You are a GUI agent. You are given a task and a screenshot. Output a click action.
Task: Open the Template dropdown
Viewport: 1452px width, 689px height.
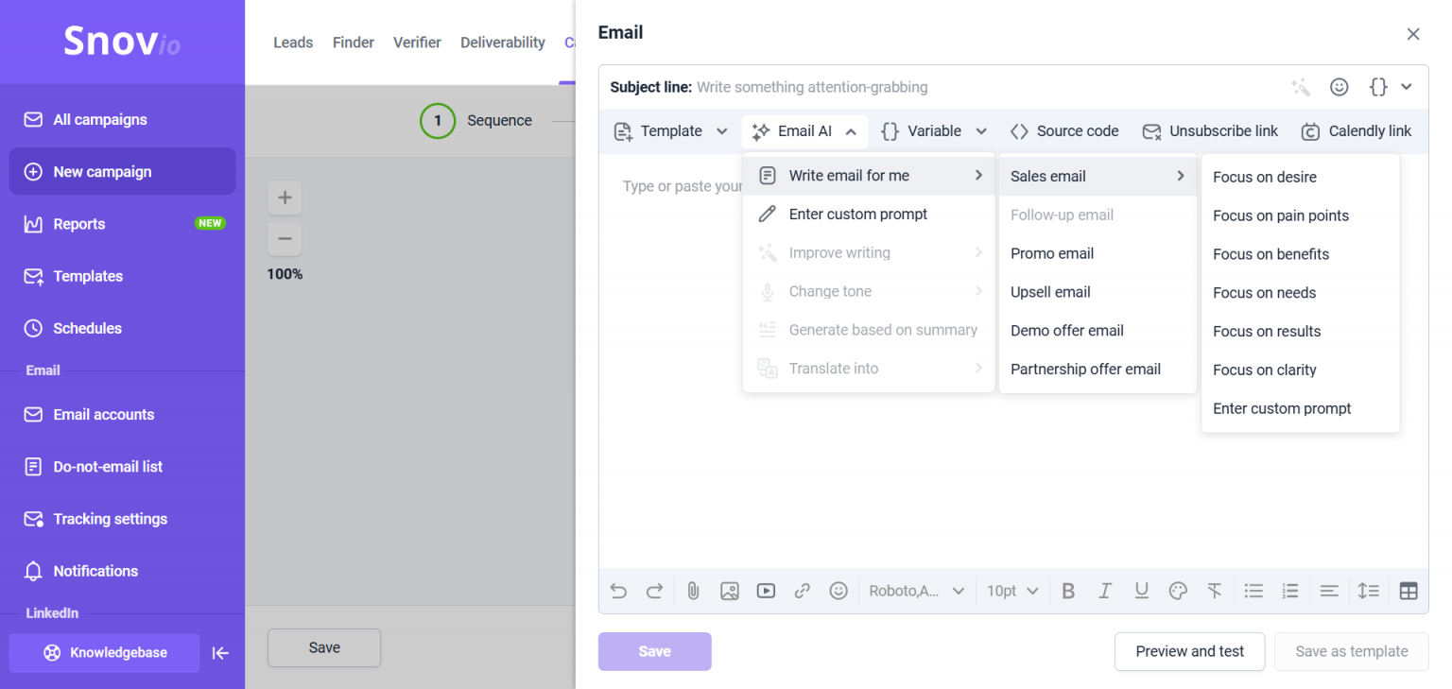(x=670, y=131)
